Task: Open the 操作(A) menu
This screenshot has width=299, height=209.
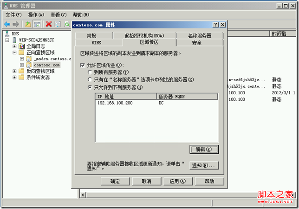Action: [x=36, y=15]
